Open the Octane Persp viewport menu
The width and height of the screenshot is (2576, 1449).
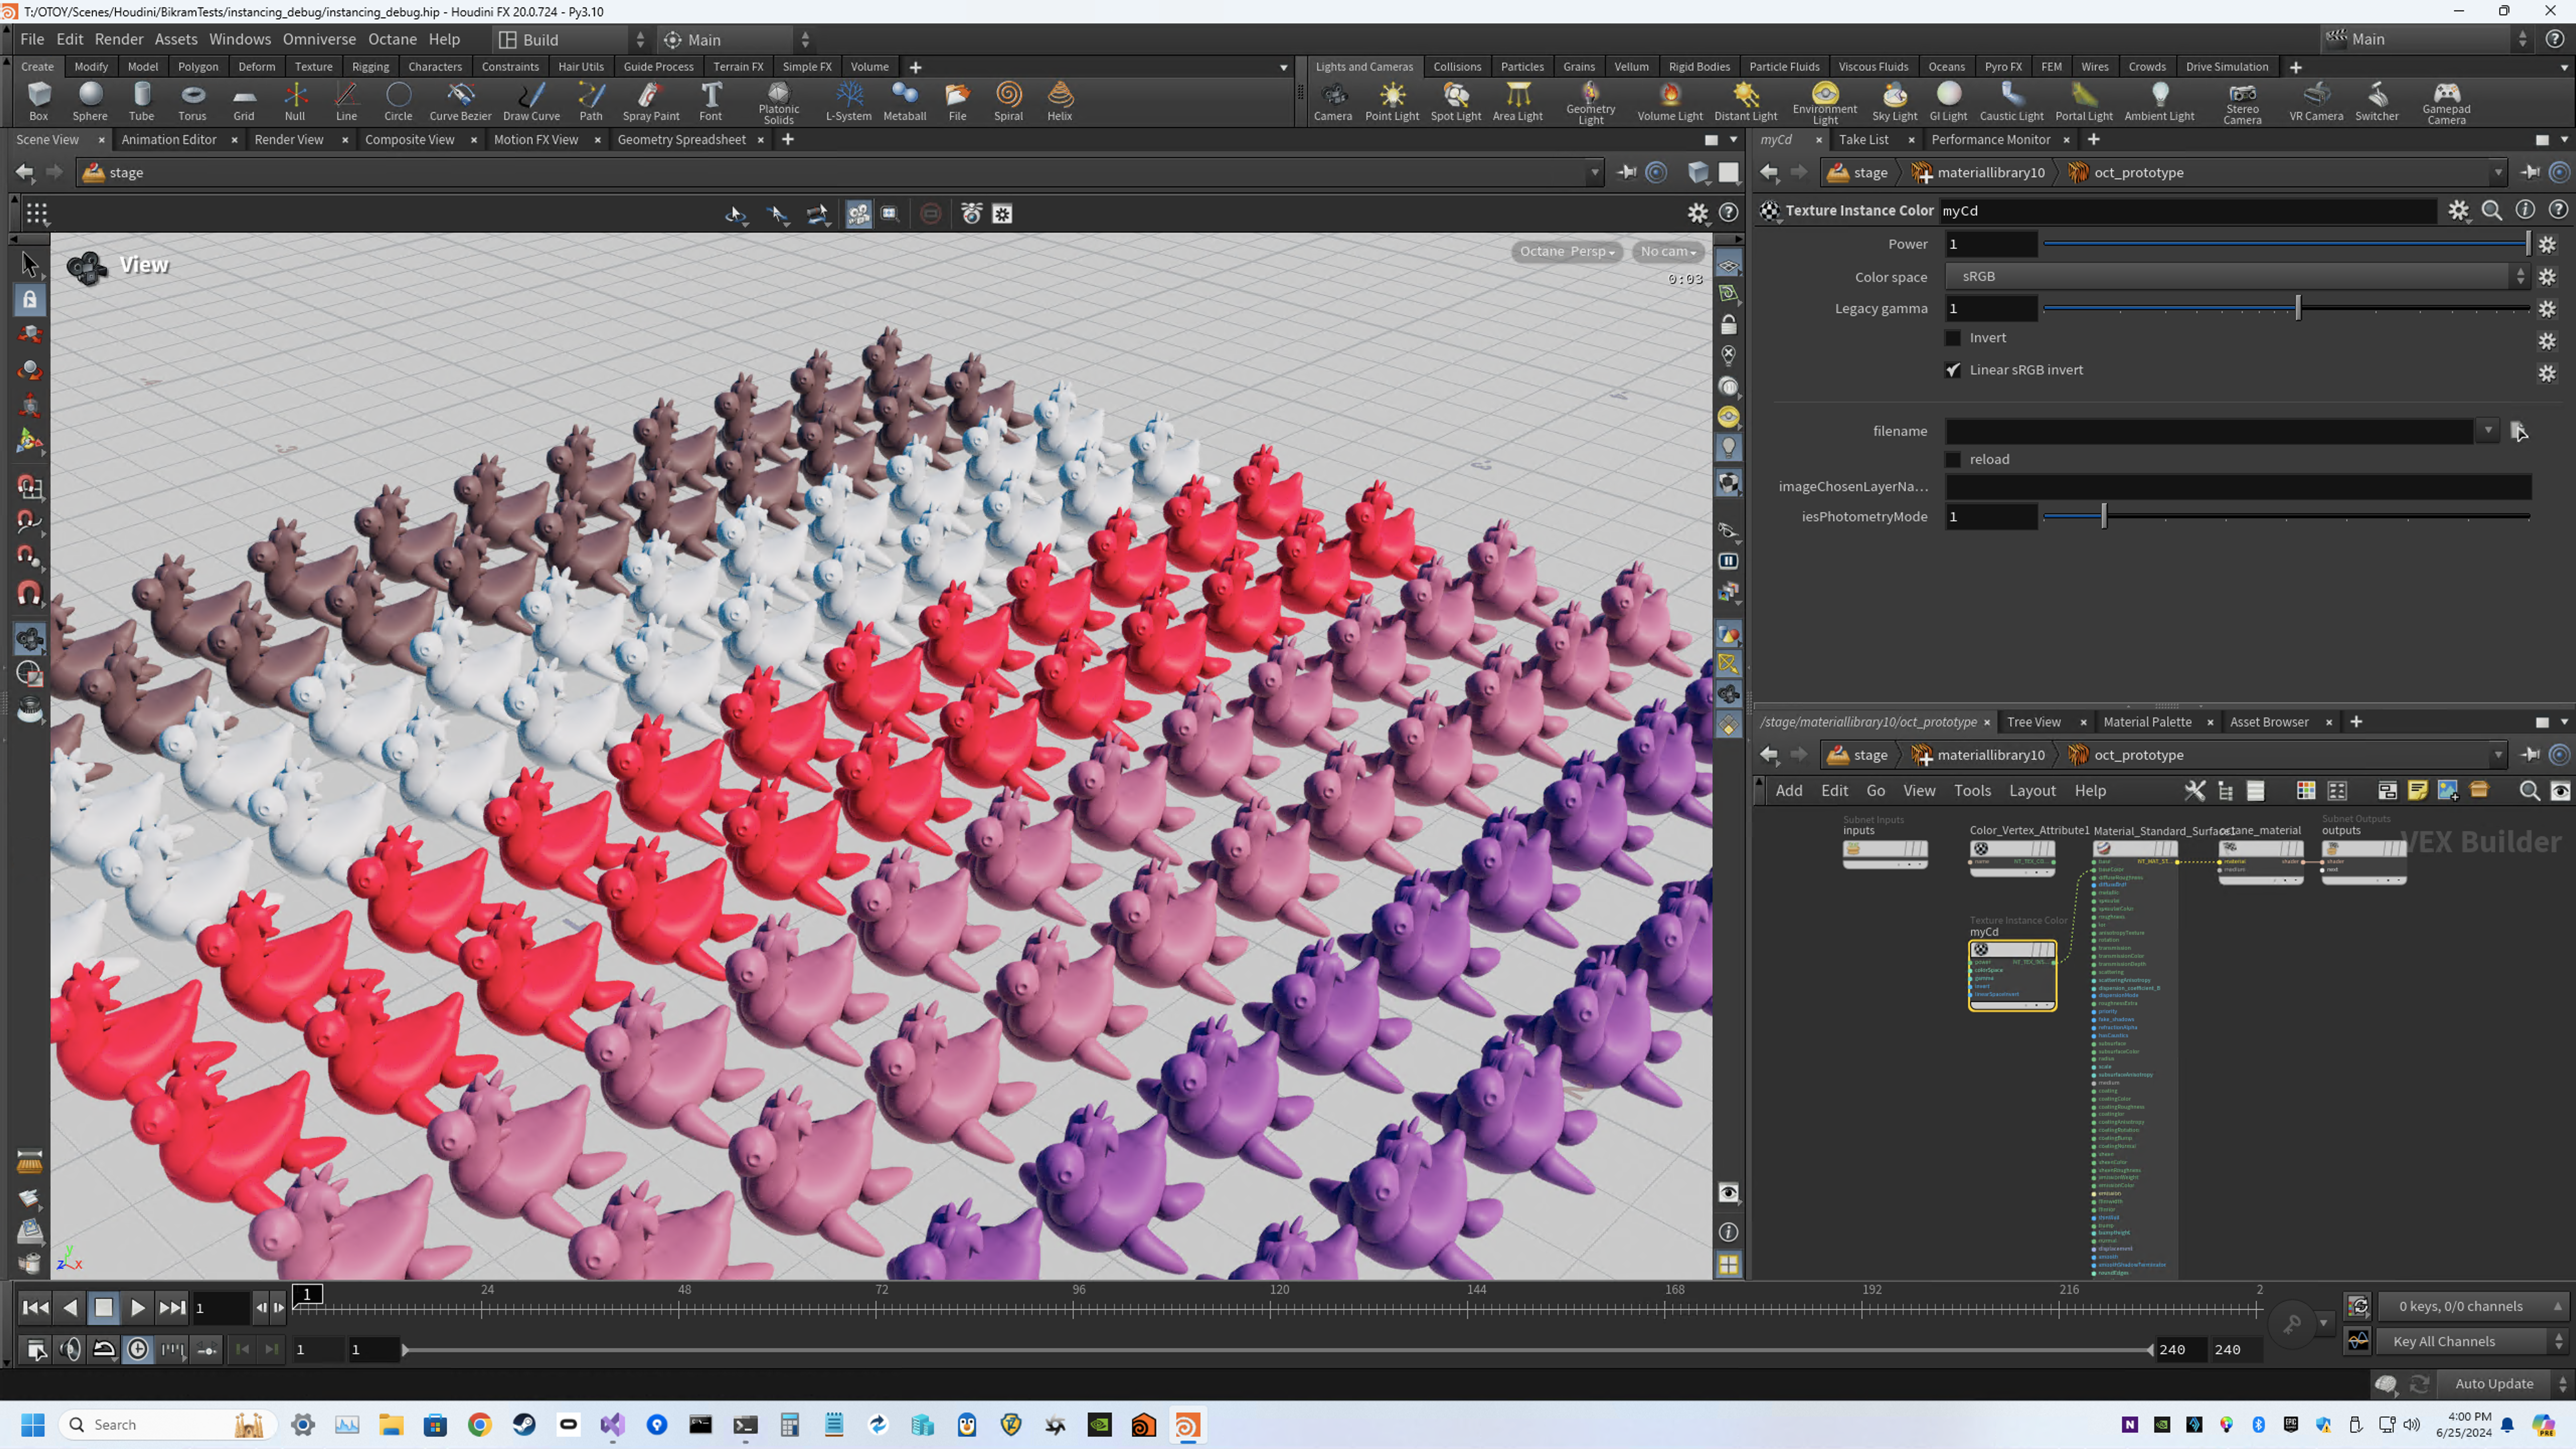[x=1566, y=252]
